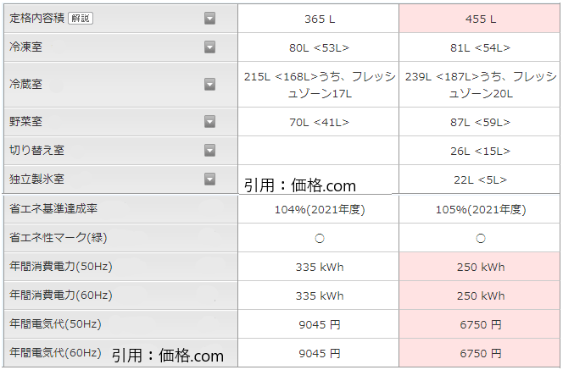Screen dimensions: 563x370
Task: Select the 省エネ性マーク(緑) row label
Action: tap(57, 238)
